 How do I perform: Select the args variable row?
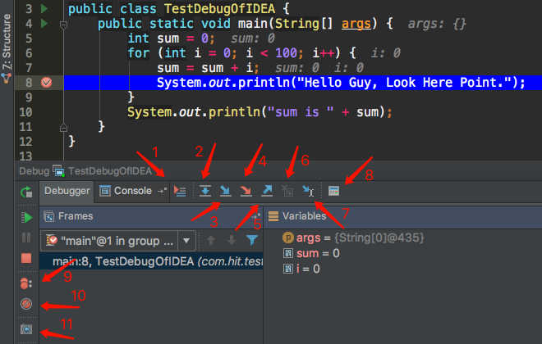pos(353,238)
